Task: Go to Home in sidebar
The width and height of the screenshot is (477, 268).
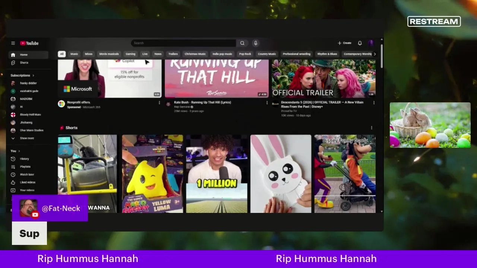Action: tap(28, 55)
